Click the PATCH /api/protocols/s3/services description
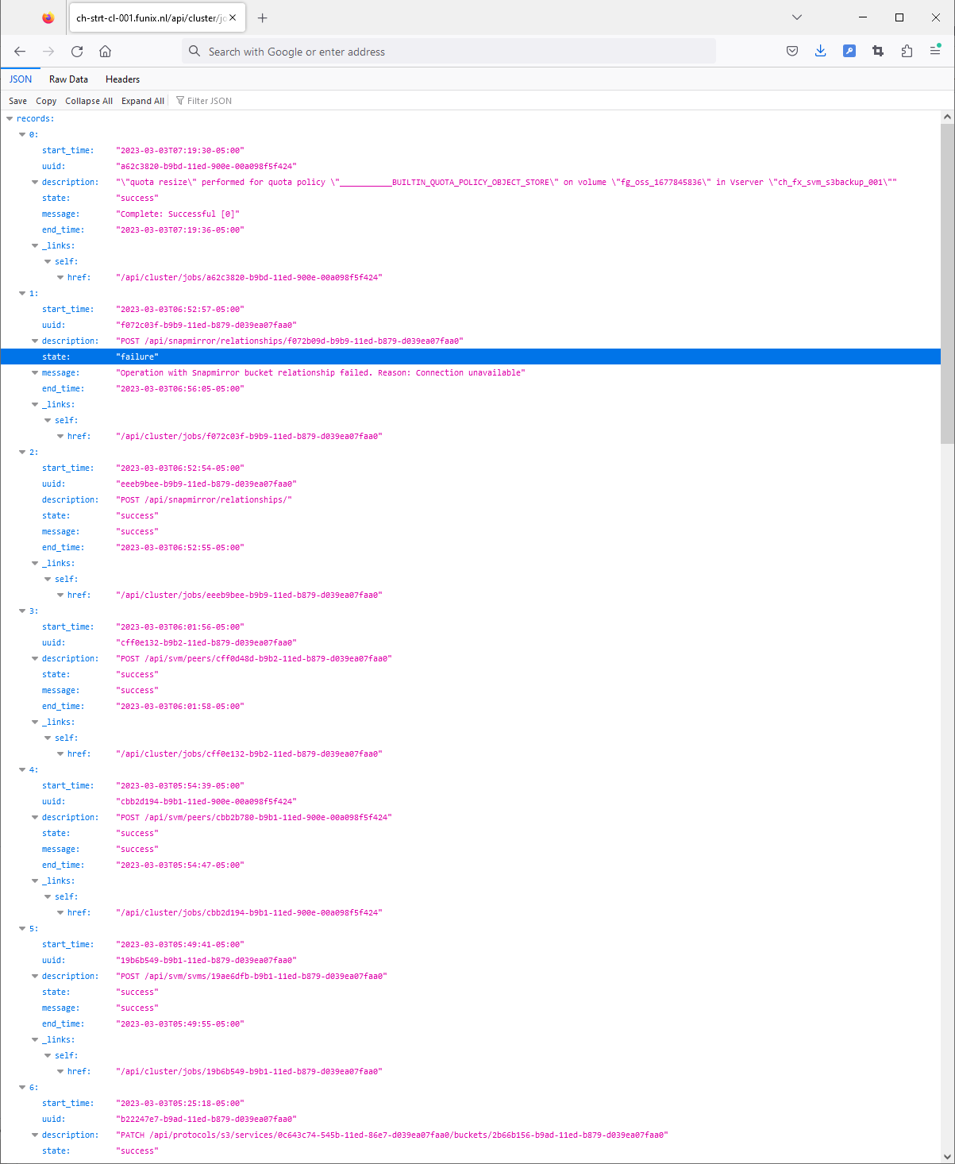This screenshot has width=955, height=1164. (x=392, y=1135)
